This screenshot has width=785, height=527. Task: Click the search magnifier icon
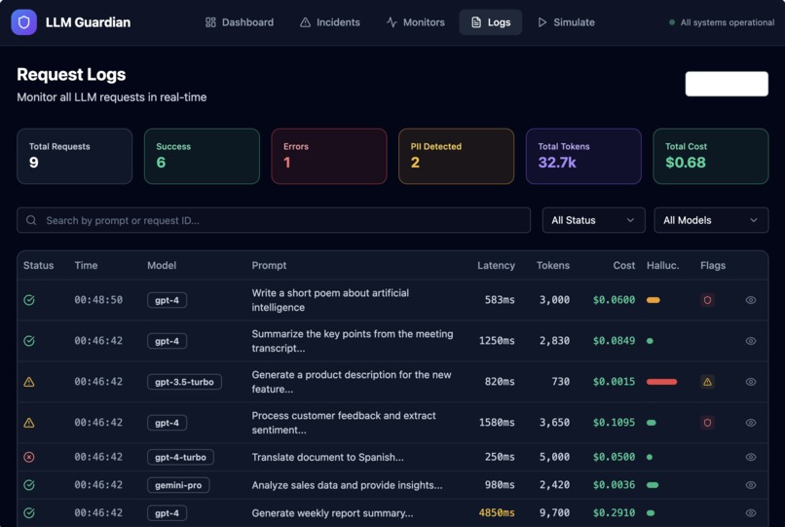click(31, 220)
